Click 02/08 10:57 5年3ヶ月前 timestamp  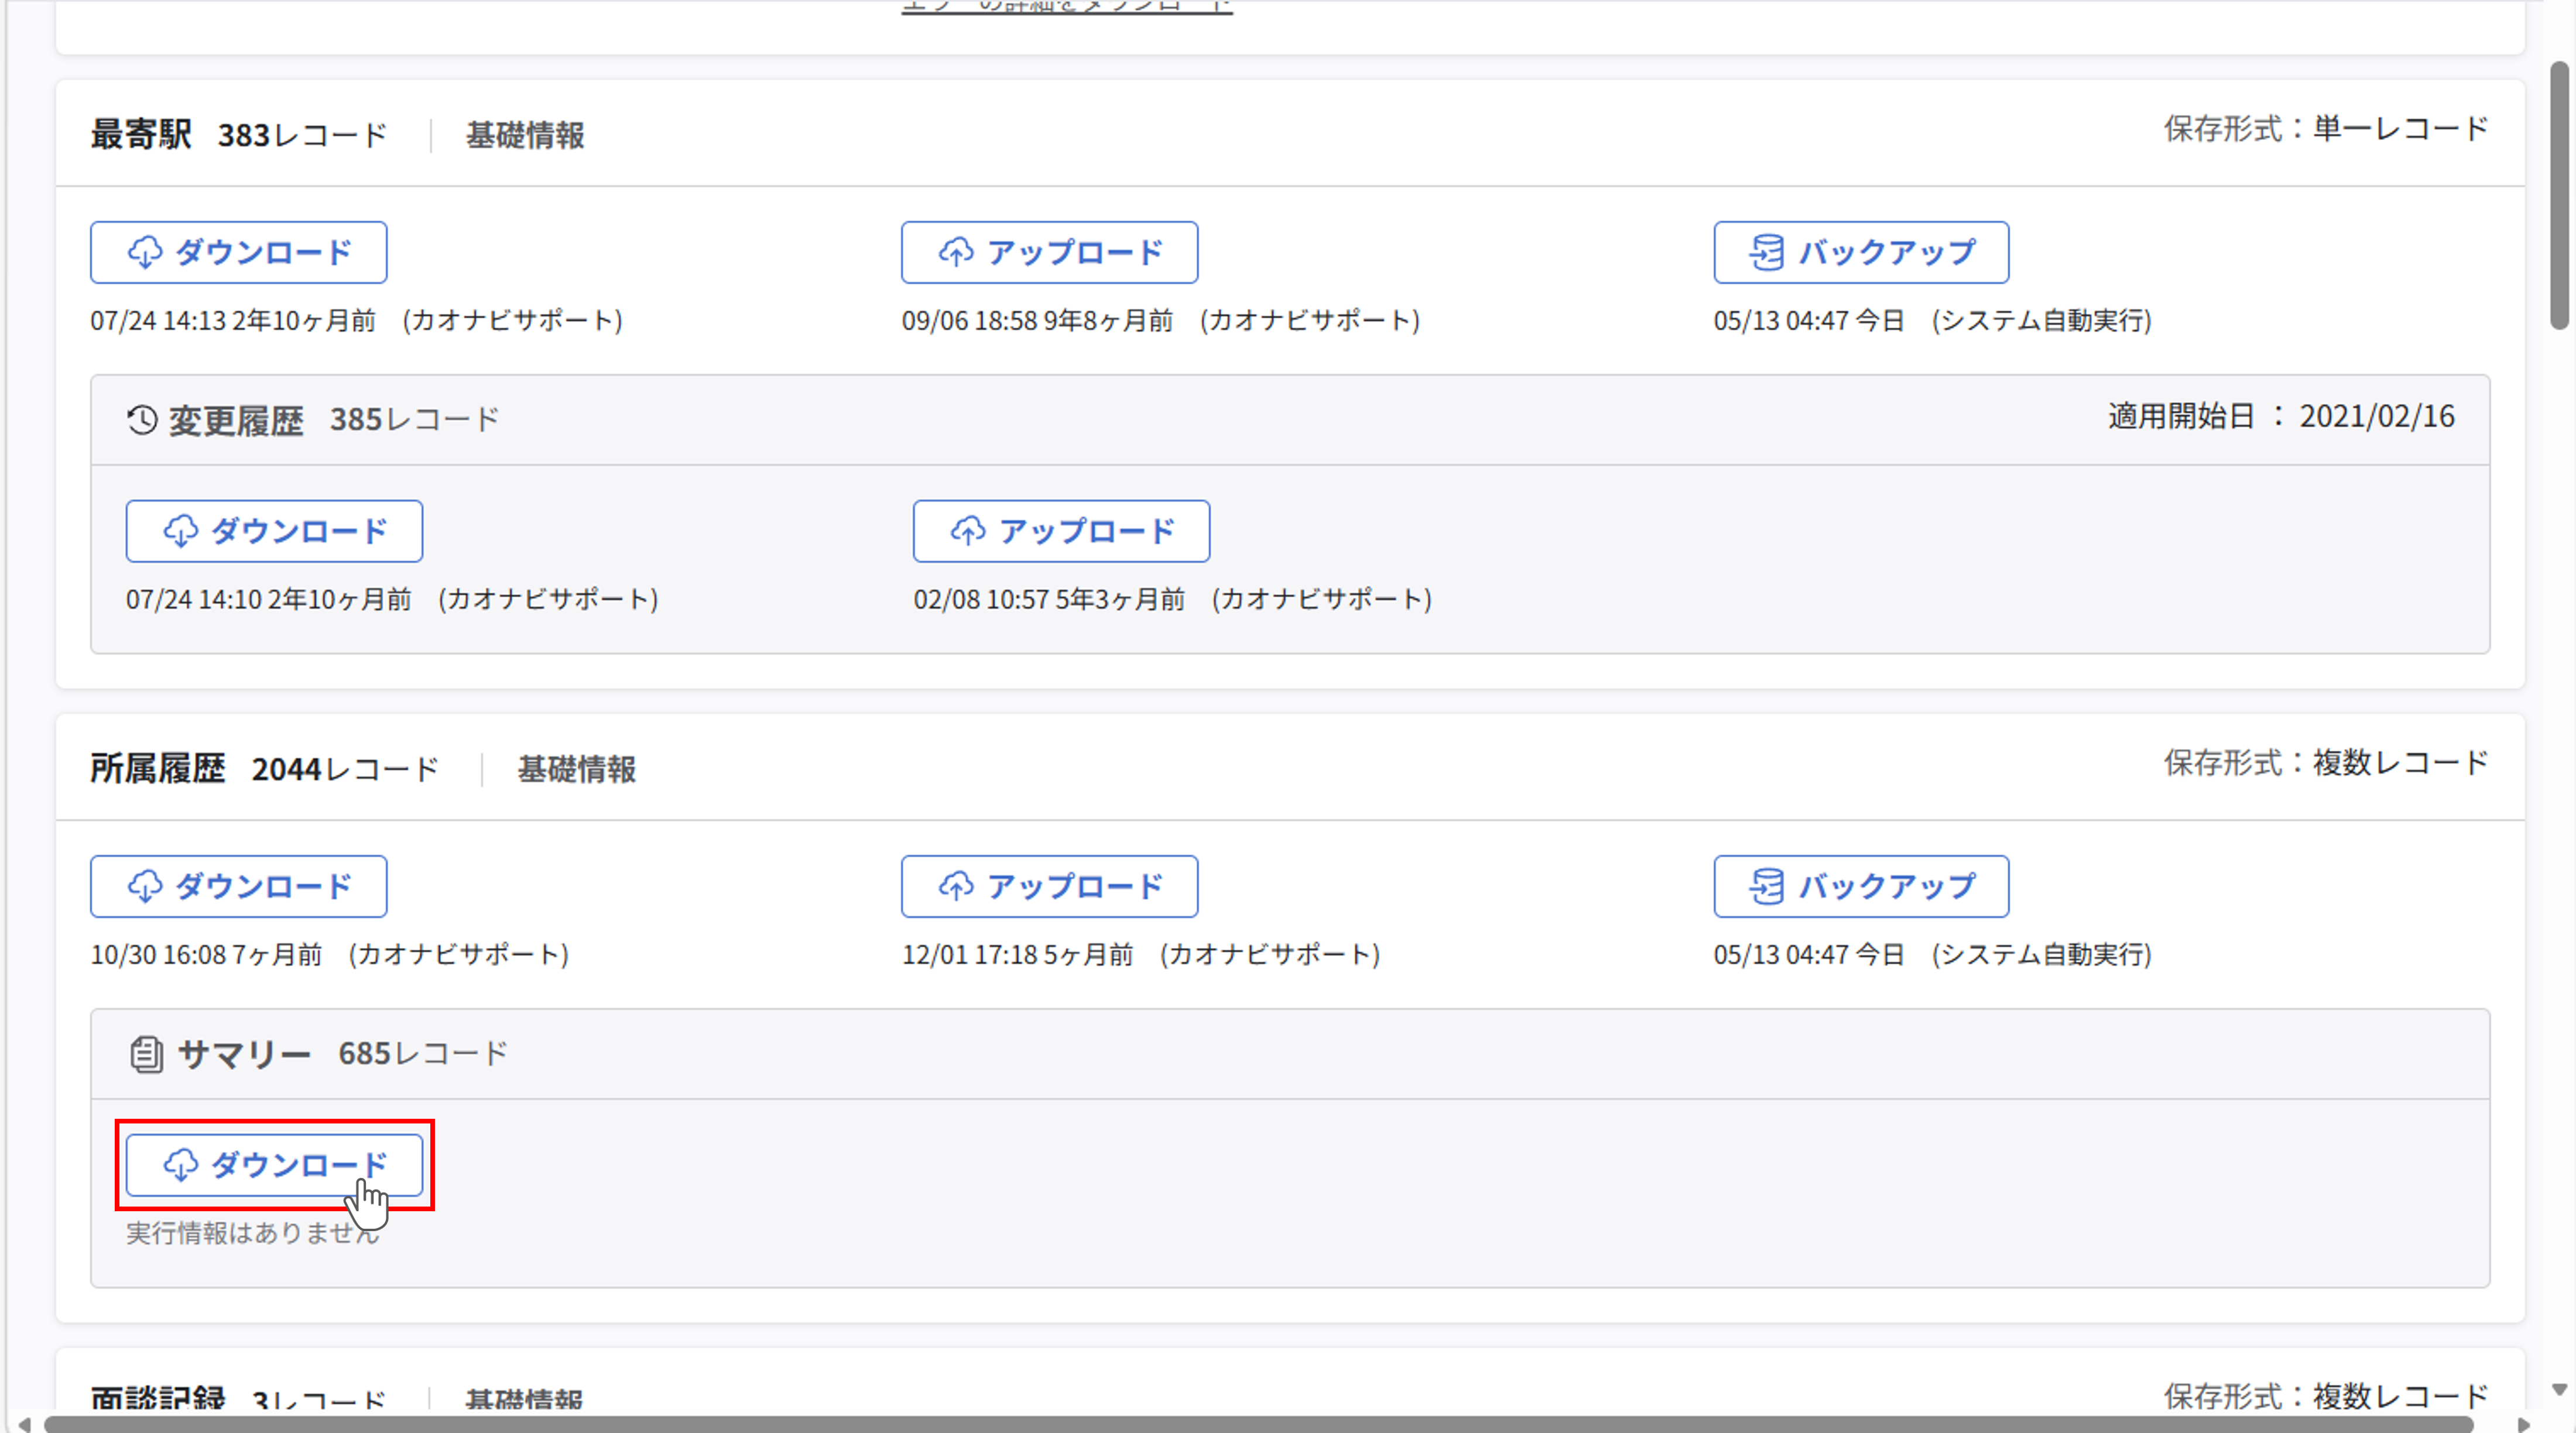(1049, 600)
